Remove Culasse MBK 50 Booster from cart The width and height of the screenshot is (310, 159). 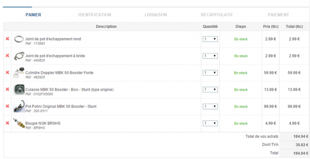(7, 89)
